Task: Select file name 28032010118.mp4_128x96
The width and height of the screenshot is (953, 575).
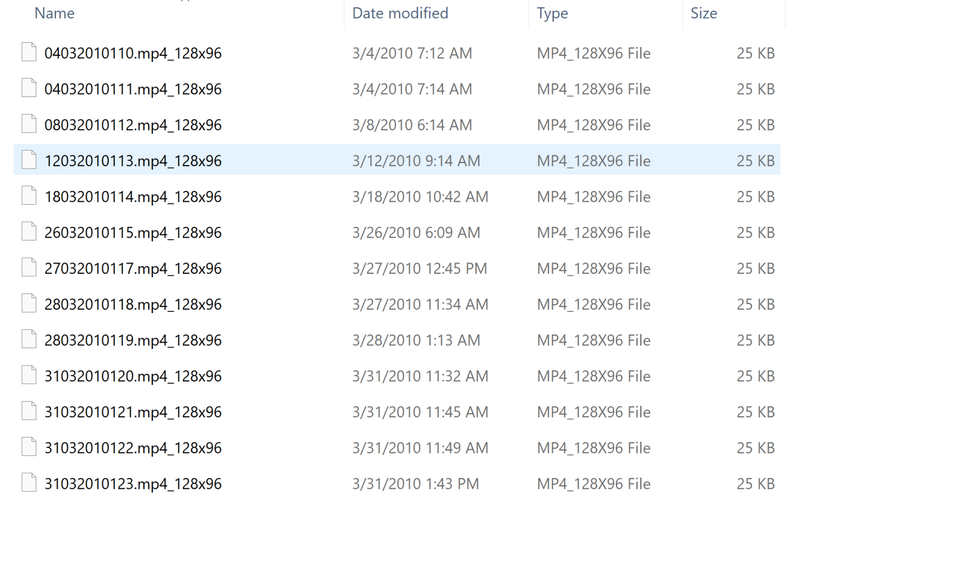Action: click(133, 304)
